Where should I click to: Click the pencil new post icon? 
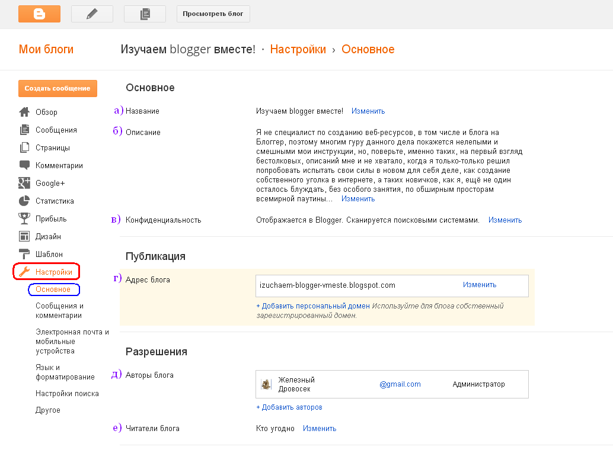pos(92,14)
